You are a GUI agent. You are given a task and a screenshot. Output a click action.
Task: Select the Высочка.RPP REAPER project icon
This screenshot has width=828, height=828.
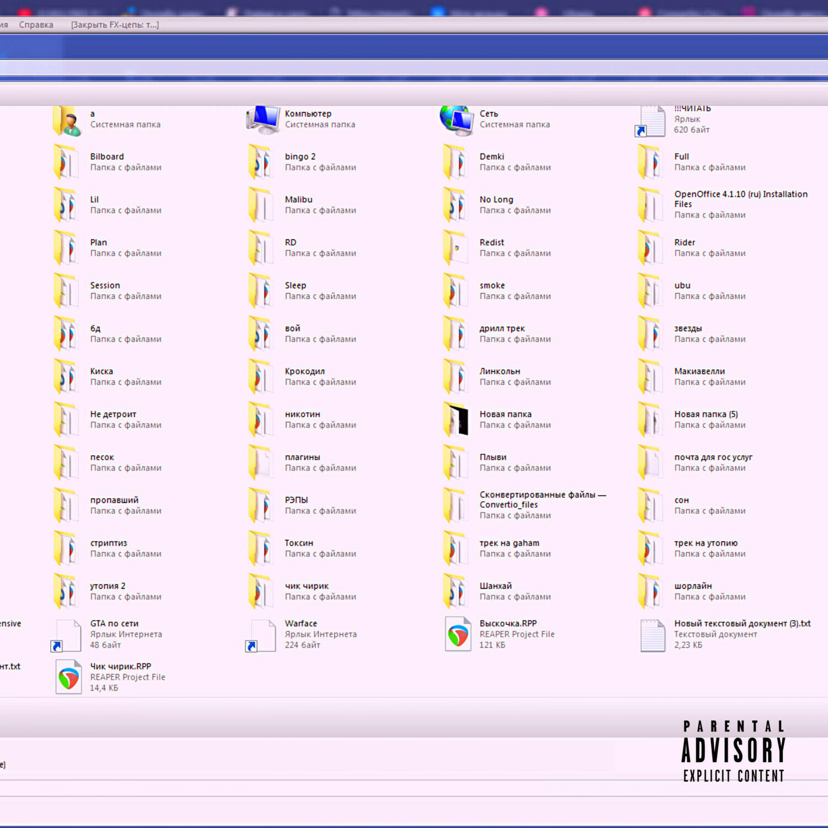point(458,634)
